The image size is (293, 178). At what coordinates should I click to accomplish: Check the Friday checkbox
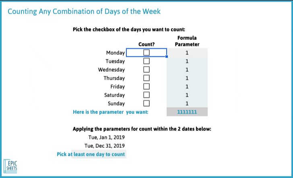(146, 86)
